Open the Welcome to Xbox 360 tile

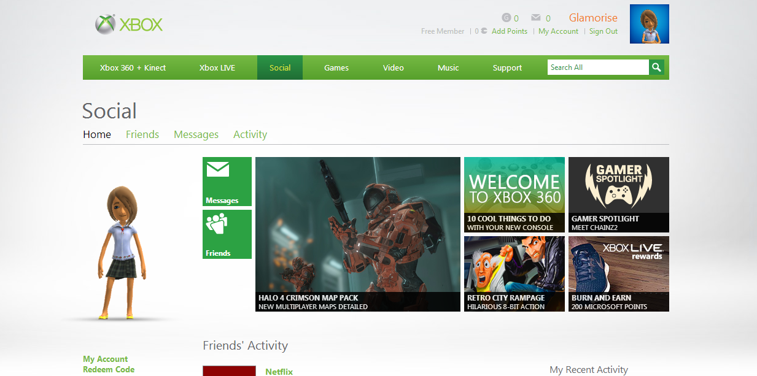514,194
